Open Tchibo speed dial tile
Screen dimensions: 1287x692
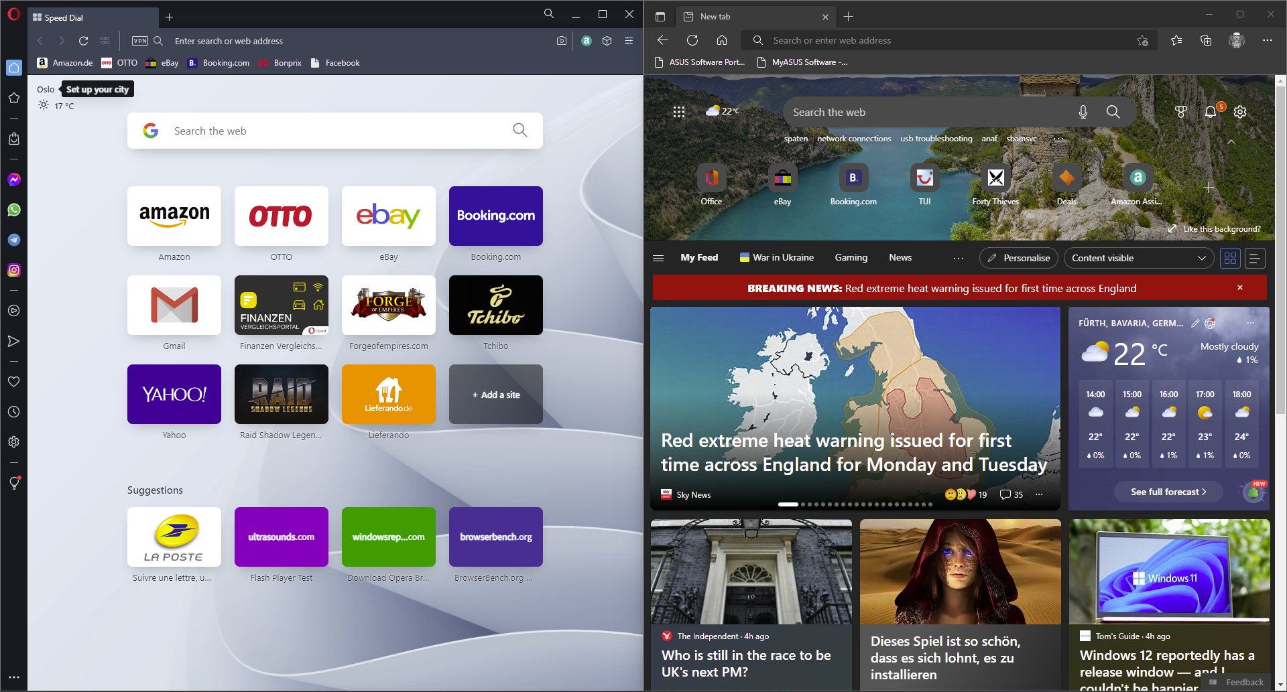click(496, 305)
